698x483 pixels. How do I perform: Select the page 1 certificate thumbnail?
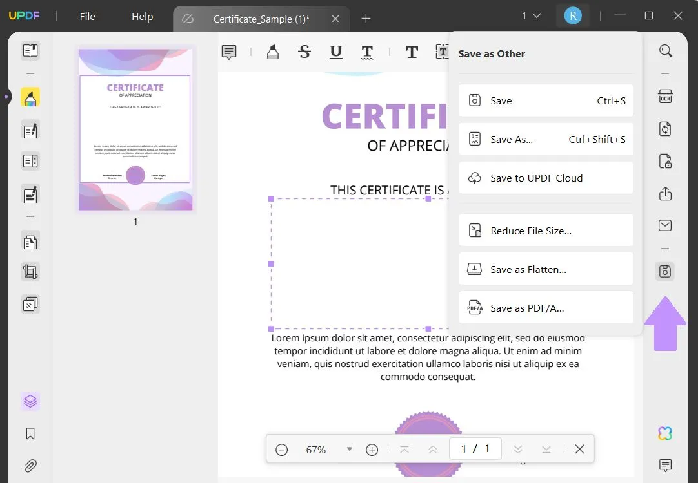coord(135,129)
